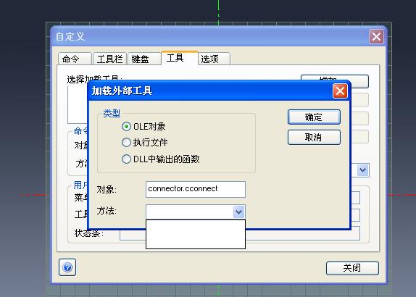
Task: Click the 关闭 button
Action: (352, 268)
